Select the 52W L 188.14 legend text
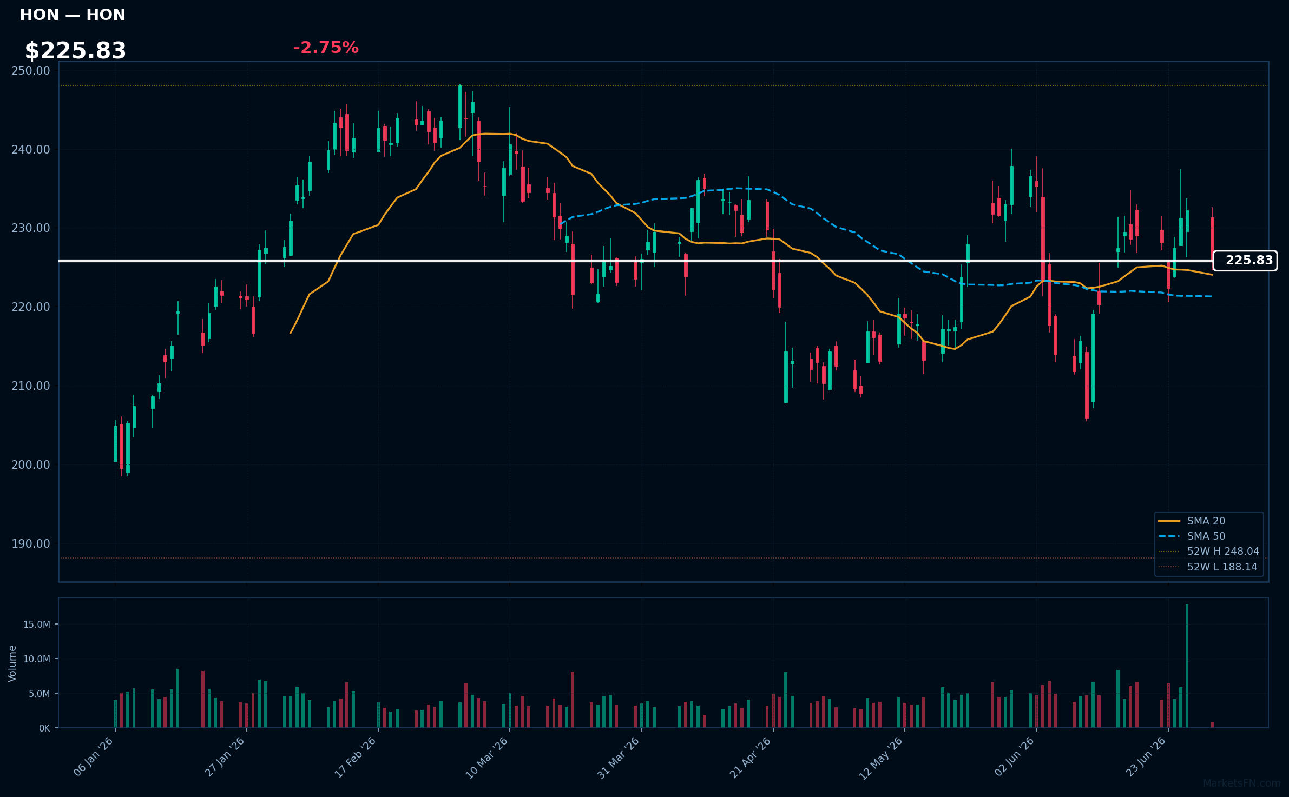Screen dimensions: 1289x797 1222,567
